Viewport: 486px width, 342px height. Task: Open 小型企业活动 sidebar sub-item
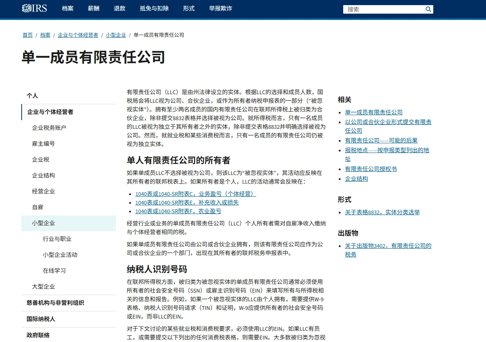(69, 255)
